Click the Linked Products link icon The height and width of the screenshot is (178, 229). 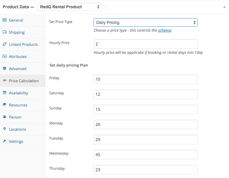pyautogui.click(x=4, y=44)
